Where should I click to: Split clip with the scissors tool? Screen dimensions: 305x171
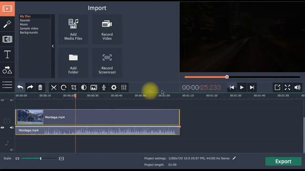[x=54, y=87]
